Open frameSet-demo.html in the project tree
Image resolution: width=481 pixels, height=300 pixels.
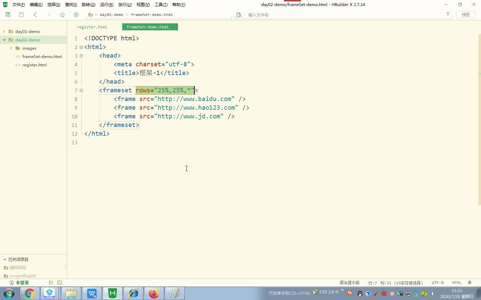42,56
